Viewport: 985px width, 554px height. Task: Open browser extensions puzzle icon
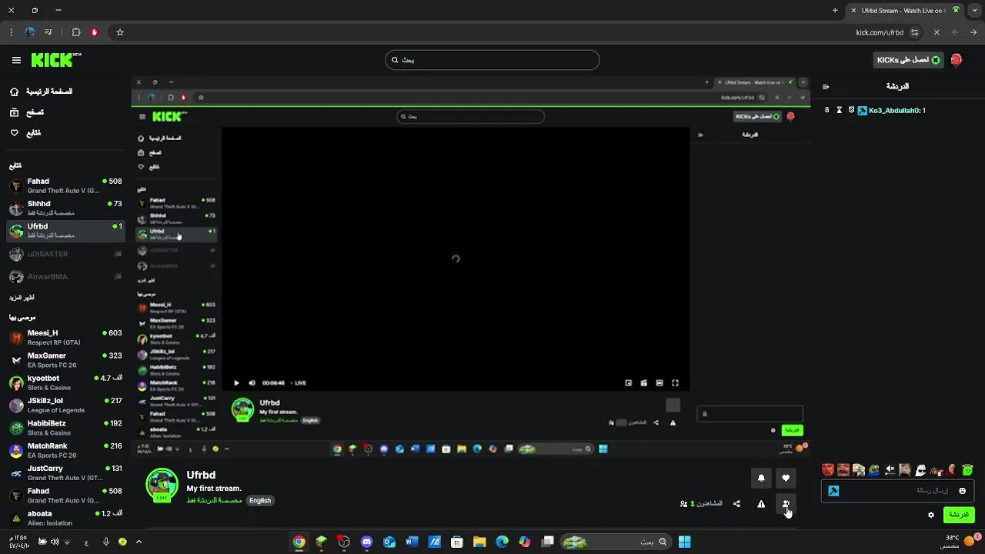point(76,32)
